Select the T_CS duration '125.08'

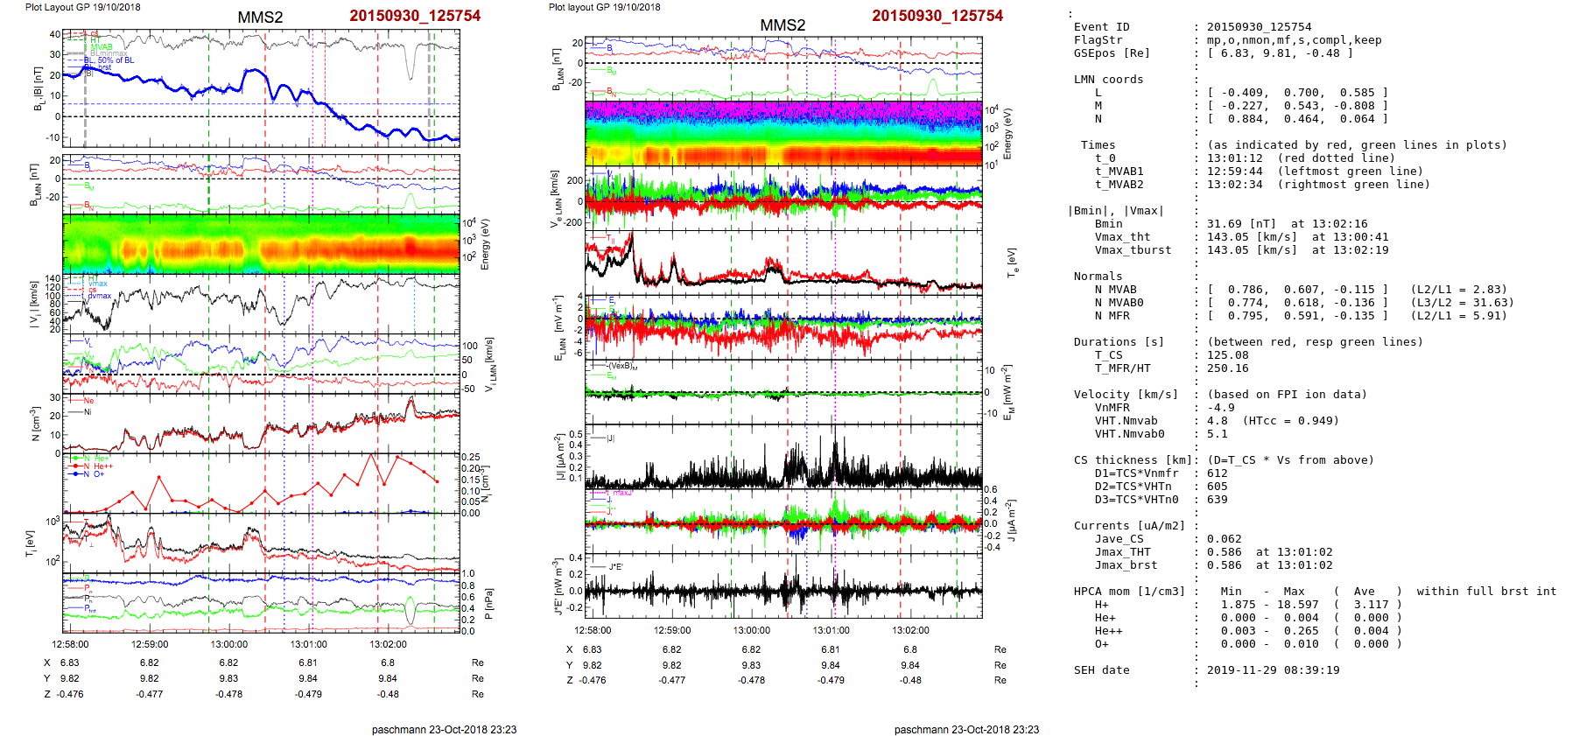[x=1228, y=355]
